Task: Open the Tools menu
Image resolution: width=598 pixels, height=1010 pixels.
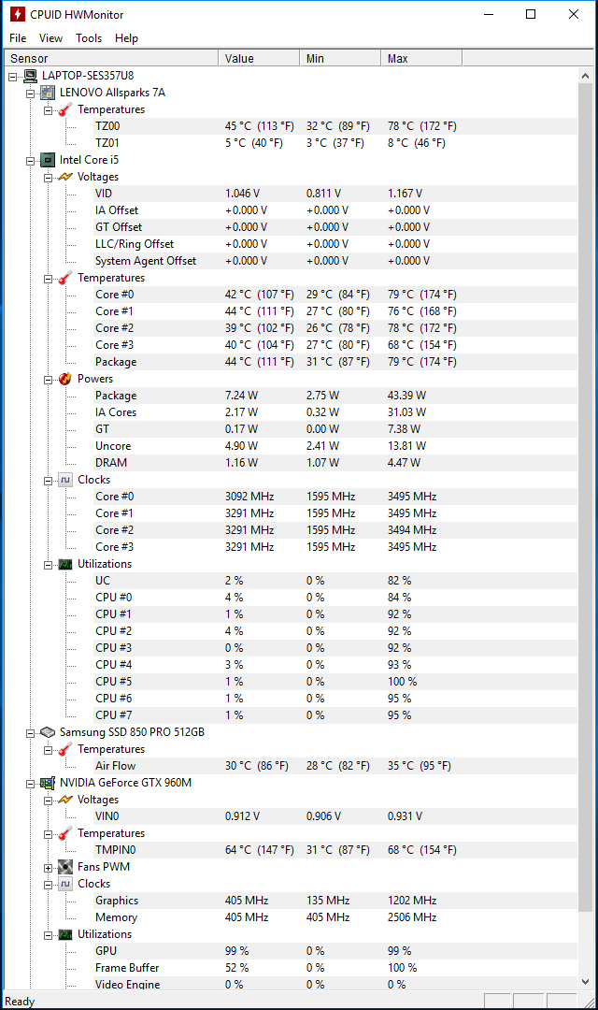Action: pyautogui.click(x=89, y=38)
